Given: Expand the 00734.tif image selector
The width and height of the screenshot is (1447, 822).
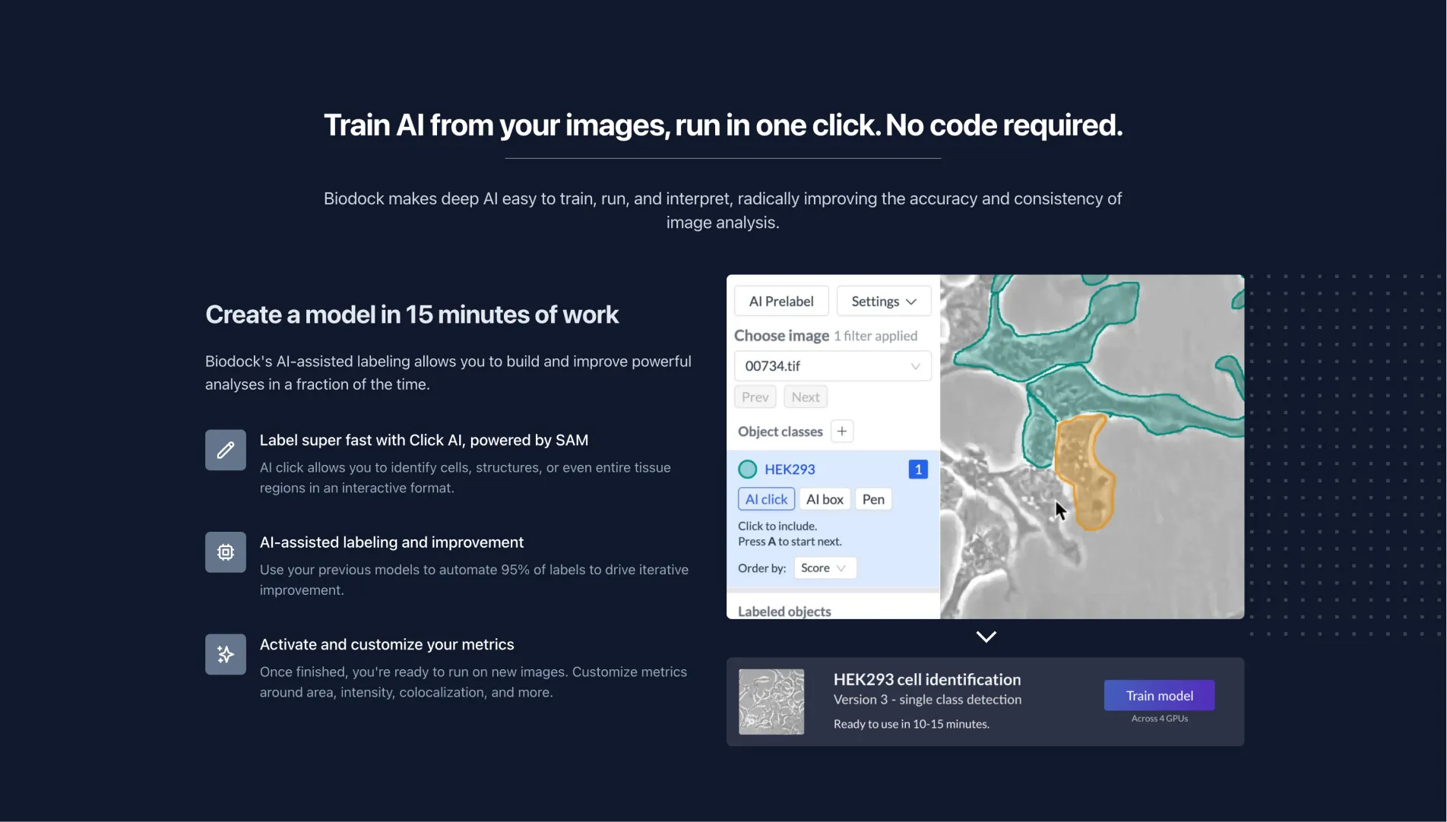Looking at the screenshot, I should pos(832,366).
